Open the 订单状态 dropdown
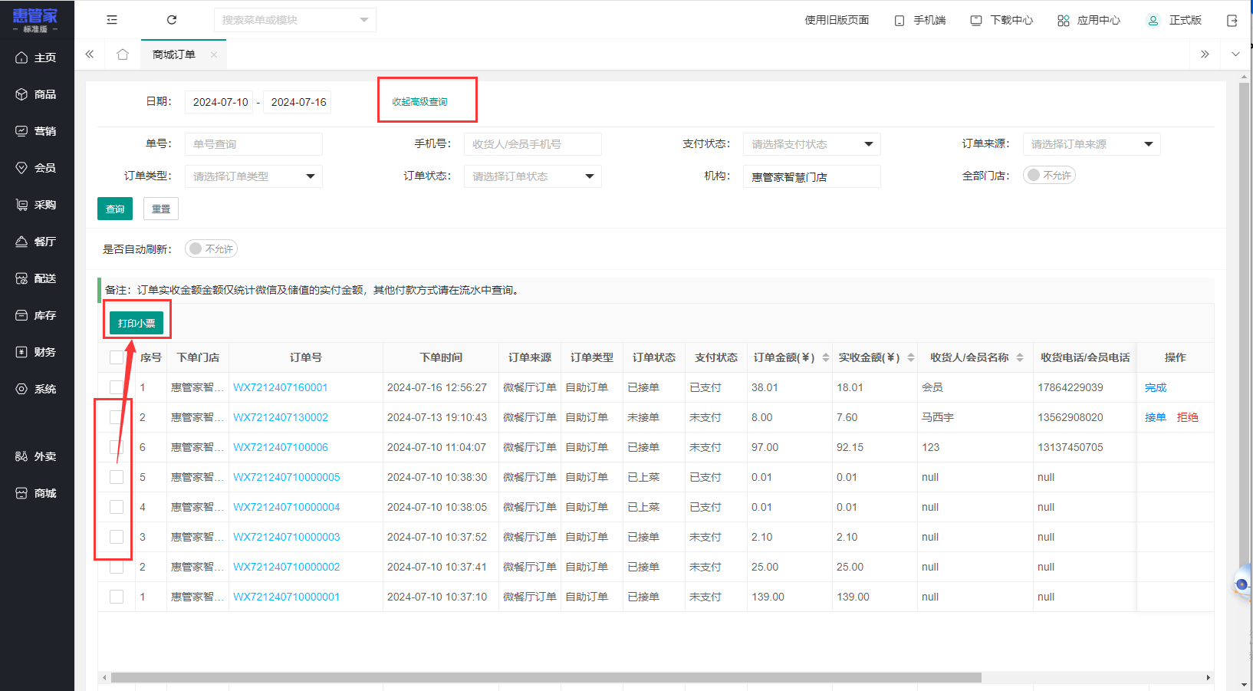Viewport: 1253px width, 691px height. pos(532,176)
